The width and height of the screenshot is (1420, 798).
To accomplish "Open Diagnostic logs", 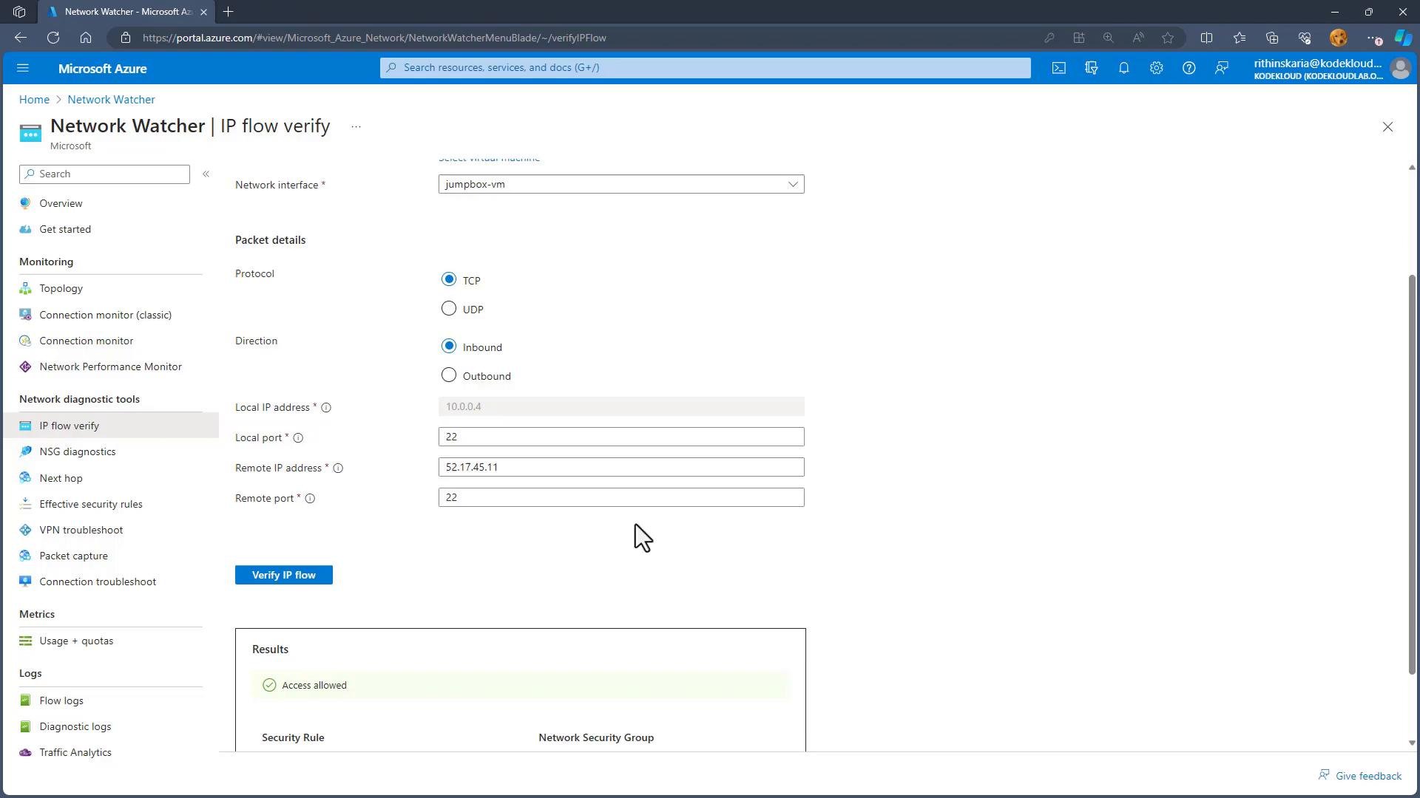I will [x=75, y=726].
